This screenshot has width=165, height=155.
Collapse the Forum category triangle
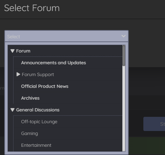click(x=12, y=51)
